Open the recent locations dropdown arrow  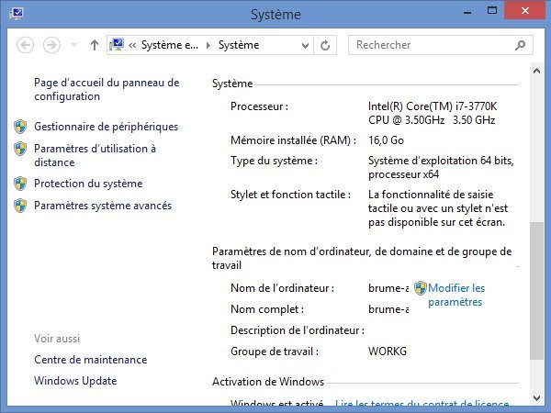point(73,45)
